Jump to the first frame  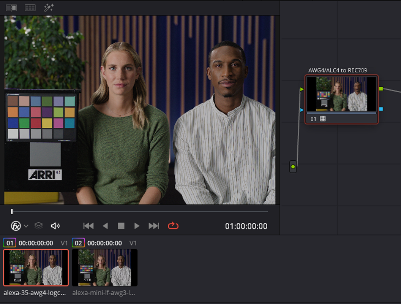point(88,226)
